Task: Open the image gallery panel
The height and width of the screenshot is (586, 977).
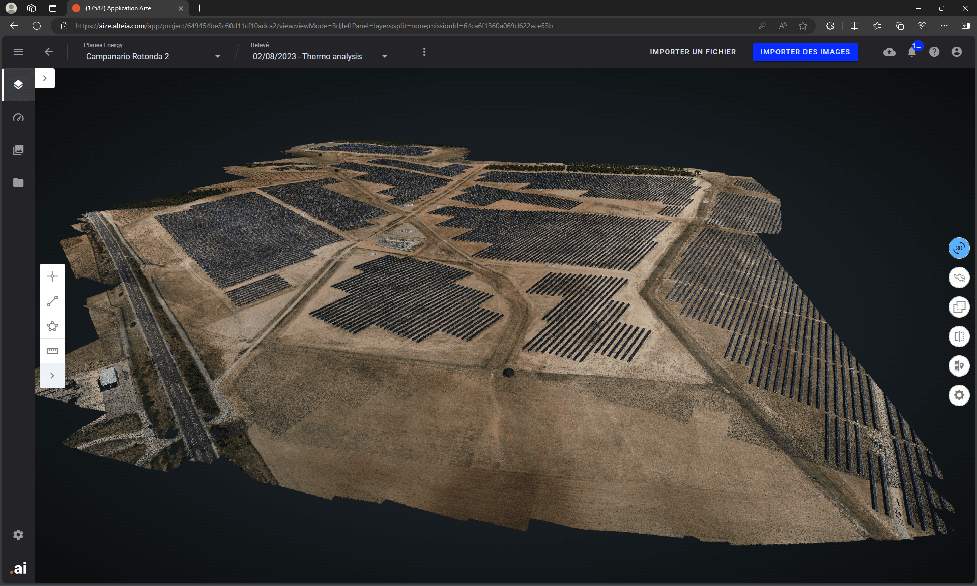Action: pyautogui.click(x=18, y=149)
